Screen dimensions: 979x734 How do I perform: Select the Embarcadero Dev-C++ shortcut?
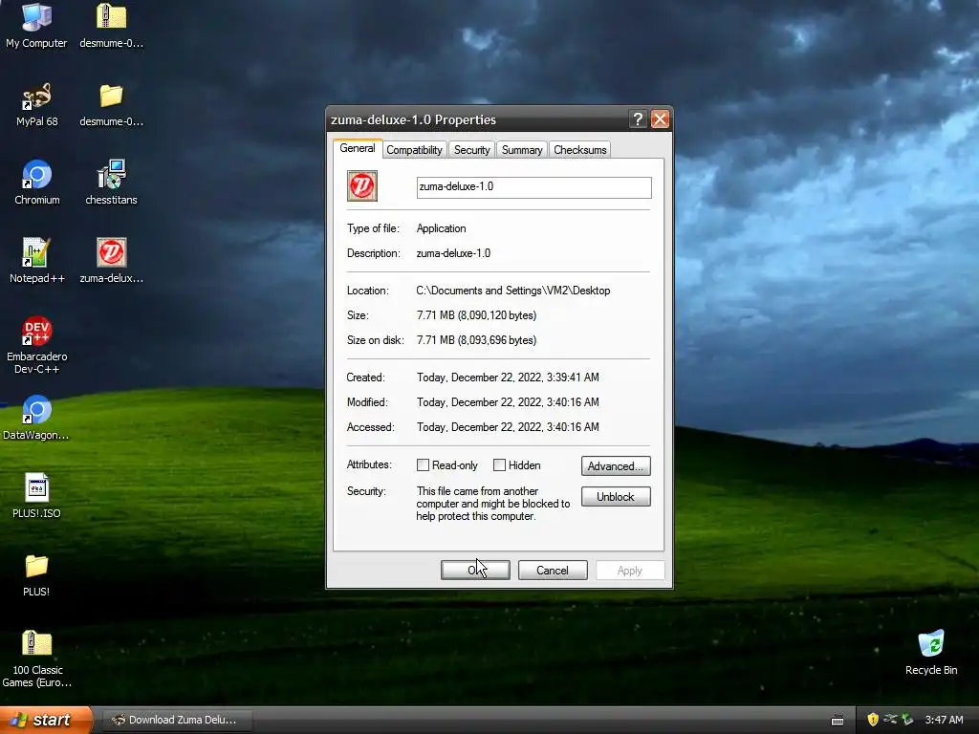tap(36, 345)
